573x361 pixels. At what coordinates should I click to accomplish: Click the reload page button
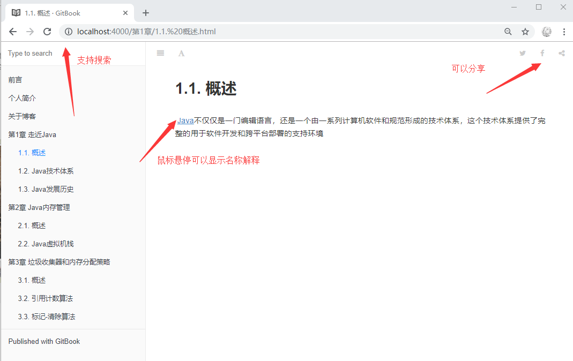click(47, 32)
